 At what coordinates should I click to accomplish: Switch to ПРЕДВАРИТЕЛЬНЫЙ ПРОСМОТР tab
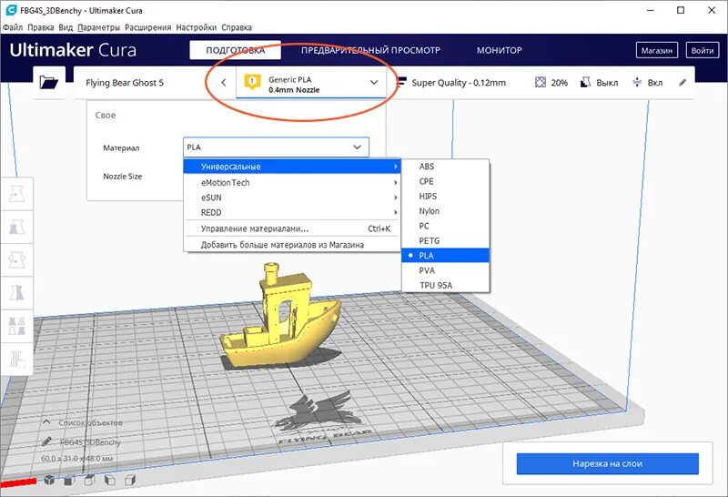point(370,50)
